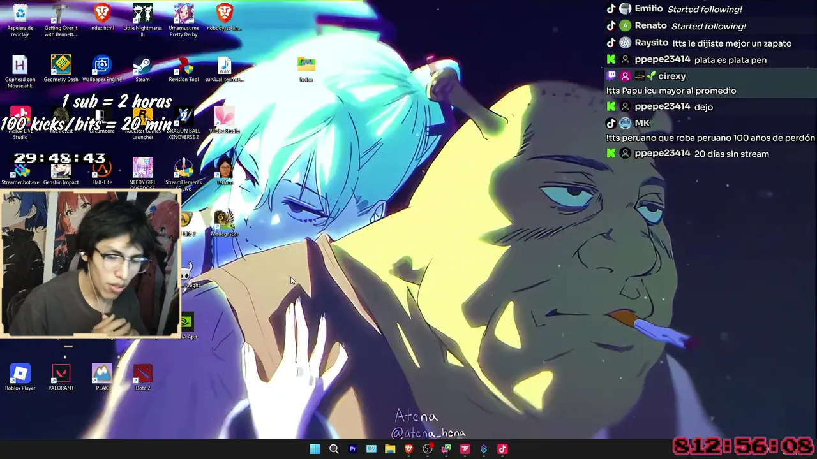Image resolution: width=817 pixels, height=459 pixels.
Task: Launch NEEDY GIRL OVERDOSE shortcut
Action: pos(143,174)
